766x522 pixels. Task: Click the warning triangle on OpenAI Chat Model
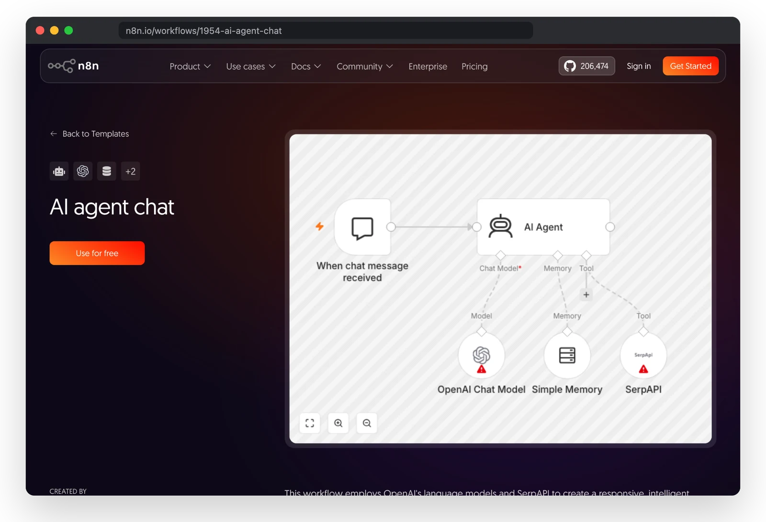482,369
